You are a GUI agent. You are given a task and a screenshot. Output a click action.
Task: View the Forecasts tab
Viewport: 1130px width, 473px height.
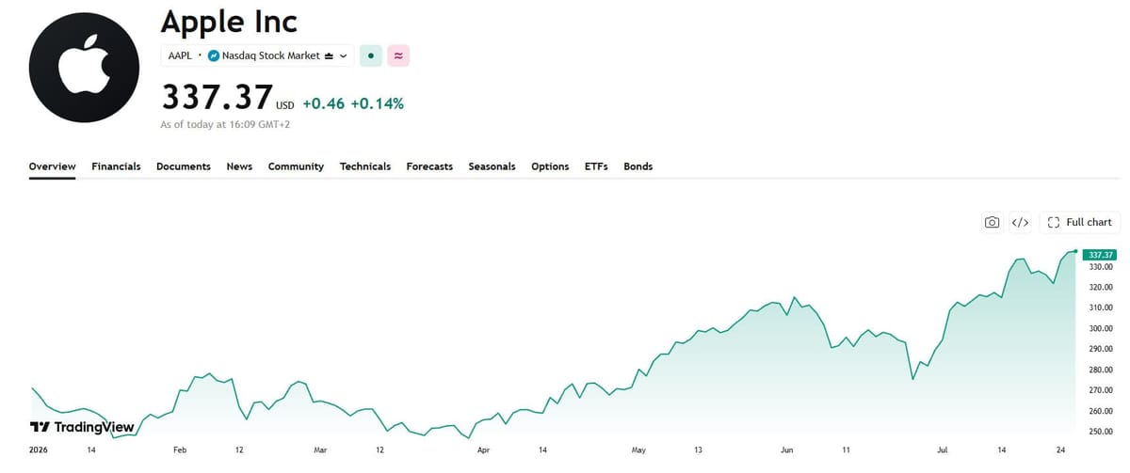click(x=429, y=166)
